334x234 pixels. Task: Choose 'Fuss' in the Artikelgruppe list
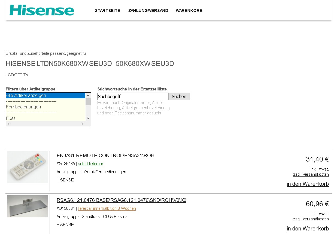tap(45, 118)
